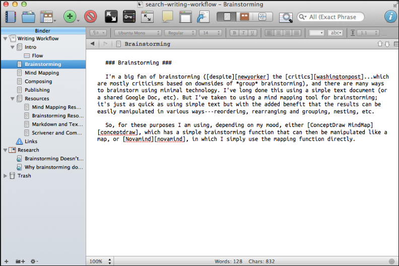Enter full screen Compose mode
Image resolution: width=399 pixels, height=266 pixels.
111,17
